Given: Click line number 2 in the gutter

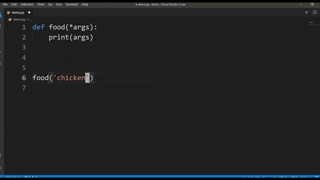Looking at the screenshot, I should [x=24, y=37].
